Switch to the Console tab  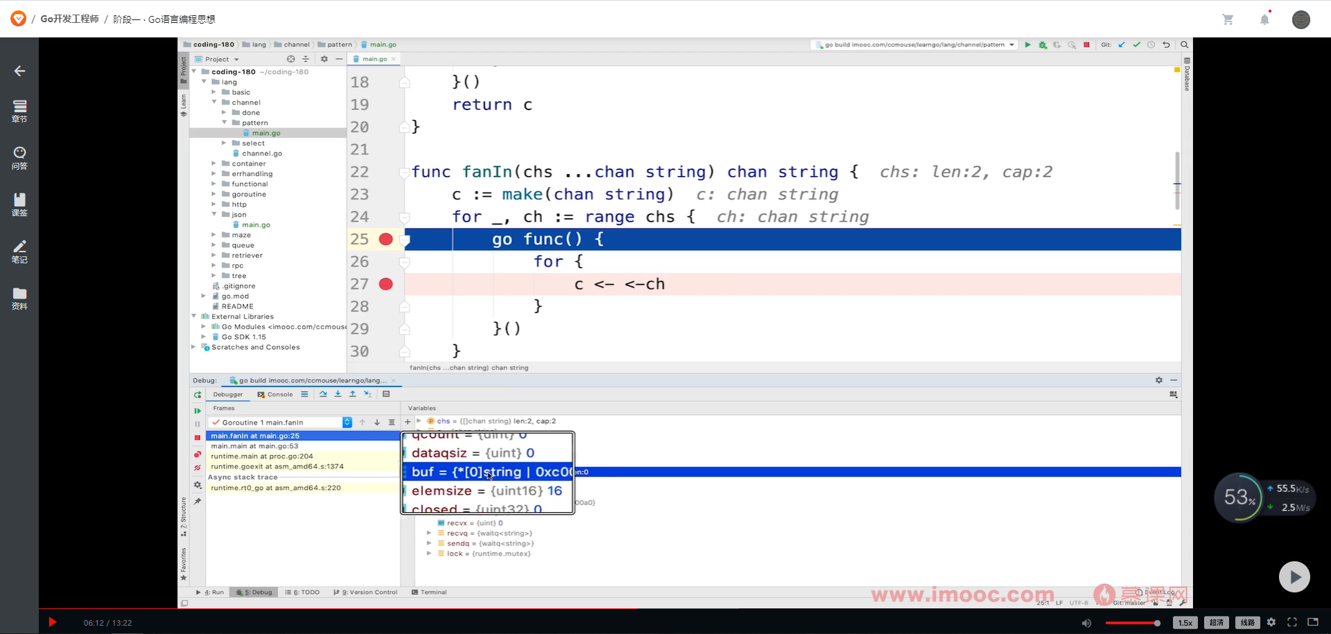pyautogui.click(x=275, y=394)
